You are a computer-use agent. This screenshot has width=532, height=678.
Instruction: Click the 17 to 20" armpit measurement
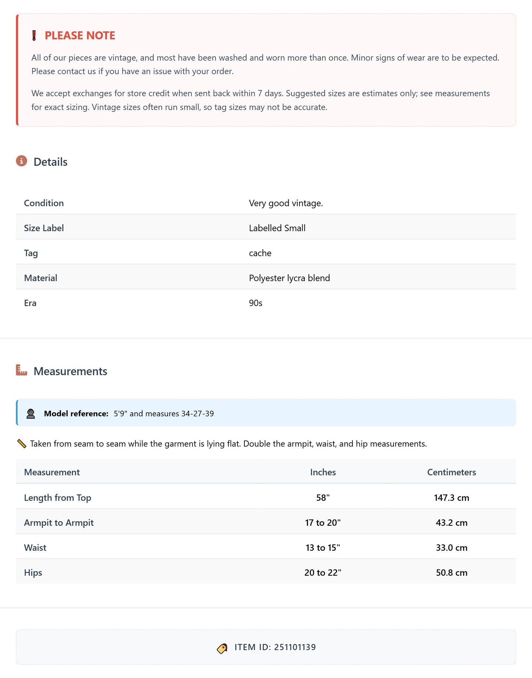pyautogui.click(x=323, y=523)
